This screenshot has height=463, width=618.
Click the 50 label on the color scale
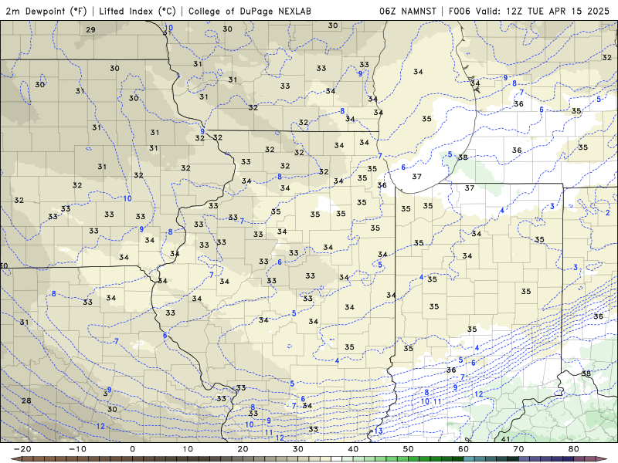tap(409, 449)
